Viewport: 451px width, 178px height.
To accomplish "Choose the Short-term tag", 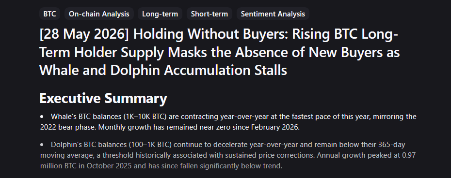I will [x=209, y=14].
